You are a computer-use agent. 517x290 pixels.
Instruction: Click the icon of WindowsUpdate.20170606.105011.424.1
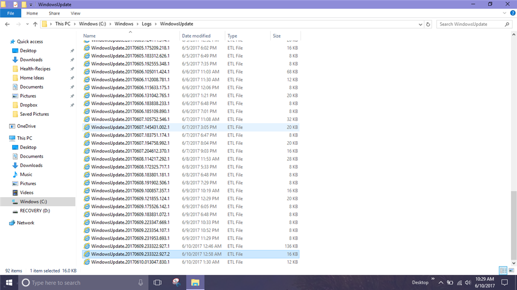coord(87,72)
